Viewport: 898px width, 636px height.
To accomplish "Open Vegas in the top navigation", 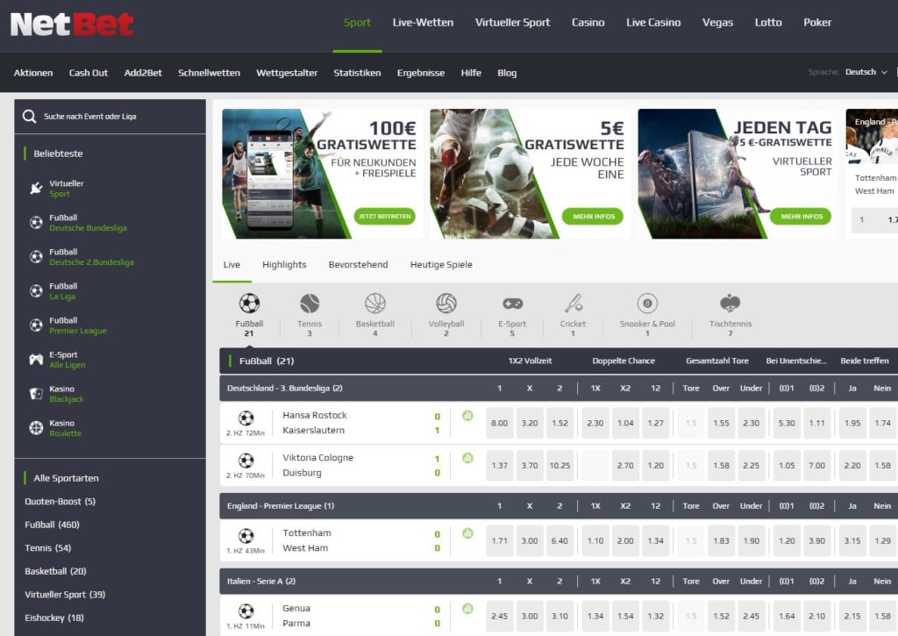I will [717, 22].
